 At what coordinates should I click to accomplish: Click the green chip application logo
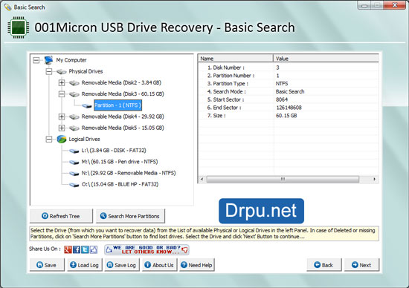pos(19,27)
